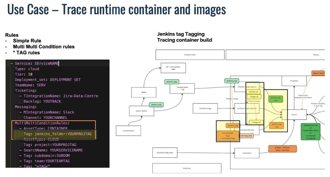Screen dimensions: 330x177
Task: Select the Cloud Scan box at bottom
Action: (x=187, y=168)
